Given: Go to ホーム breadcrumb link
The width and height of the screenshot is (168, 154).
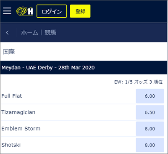Looking at the screenshot, I should (29, 32).
